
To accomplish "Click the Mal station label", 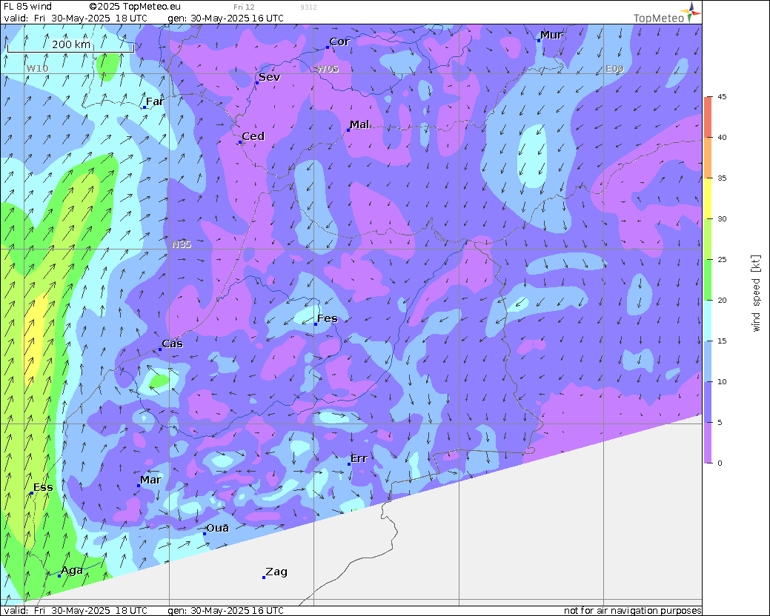I will point(359,124).
